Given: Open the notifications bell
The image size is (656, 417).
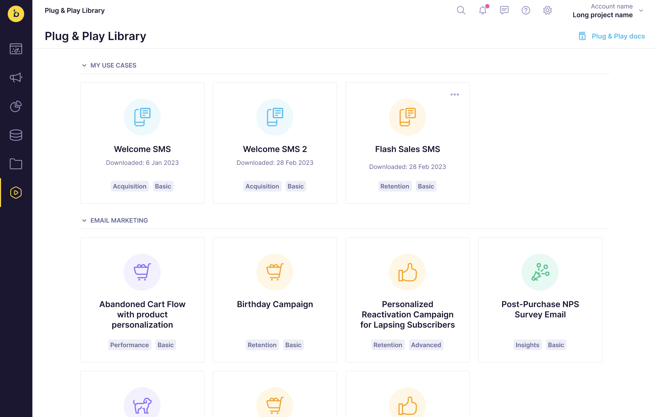Looking at the screenshot, I should pos(482,11).
